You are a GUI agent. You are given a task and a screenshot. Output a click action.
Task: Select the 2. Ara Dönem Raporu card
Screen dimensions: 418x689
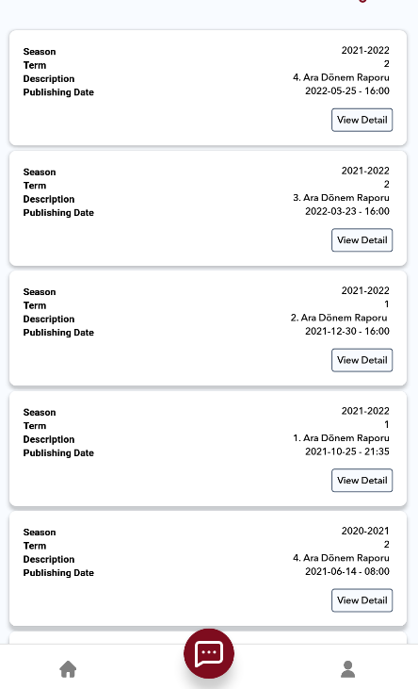click(x=208, y=328)
